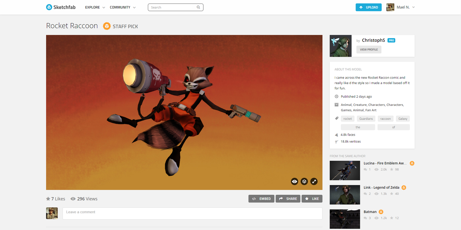Screen dimensions: 461x230
Task: Enter fullscreen with the expand arrows icon
Action: click(x=314, y=181)
